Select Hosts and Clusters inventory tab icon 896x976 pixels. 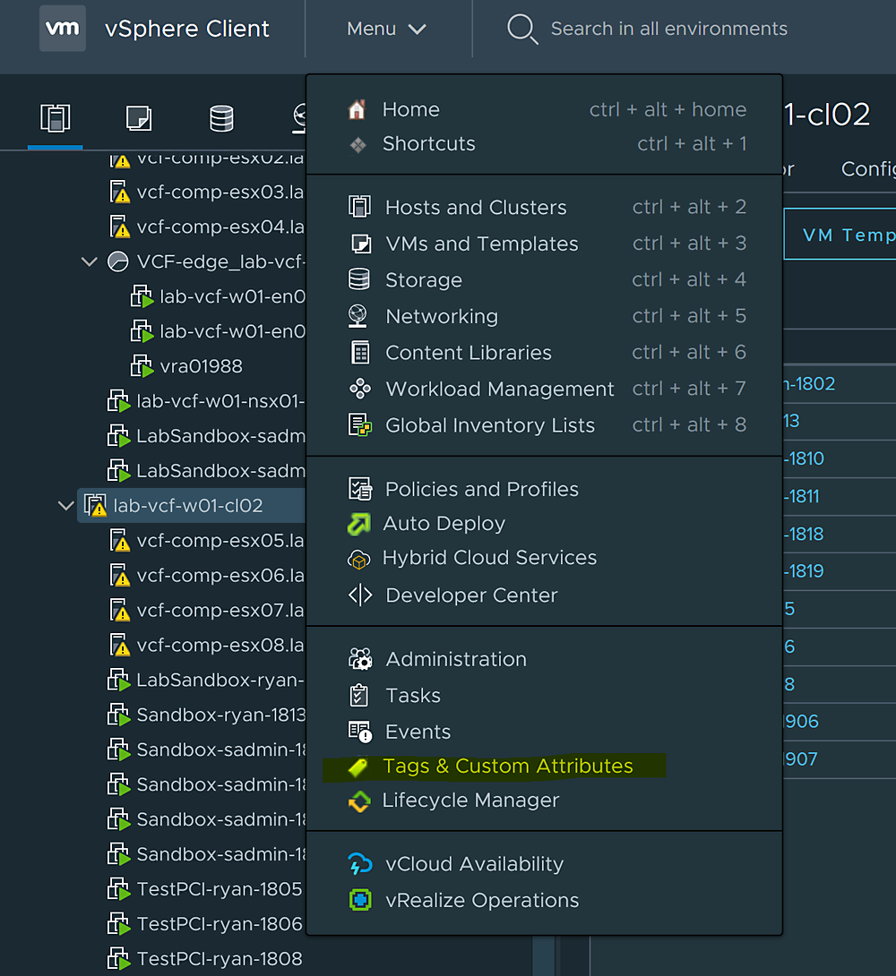tap(56, 118)
